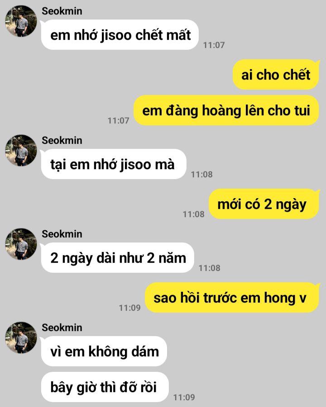Tap the 11:07 timestamp next to first message
Image resolution: width=326 pixels, height=407 pixels.
[214, 45]
